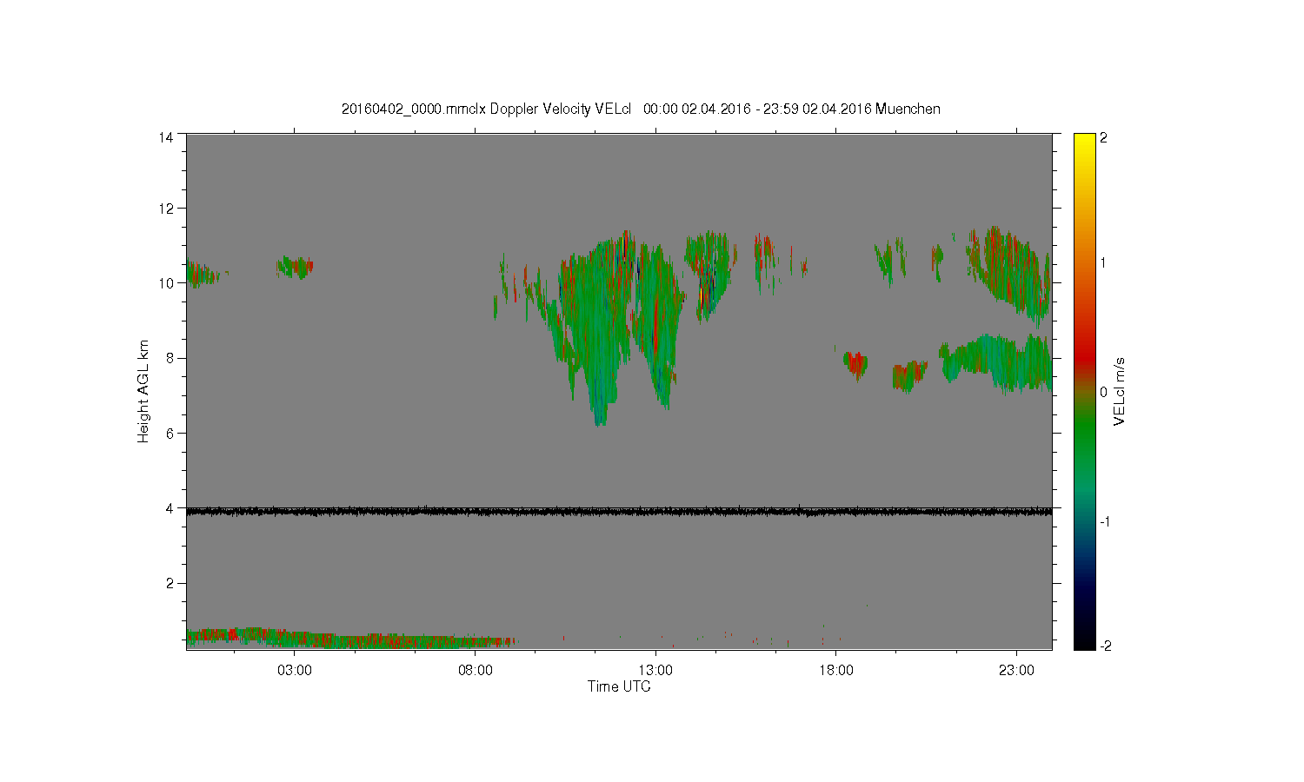Select the height axis tick label 12

click(165, 209)
